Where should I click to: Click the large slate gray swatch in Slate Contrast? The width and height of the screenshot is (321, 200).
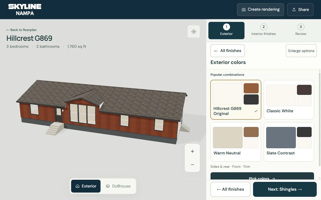point(281,138)
